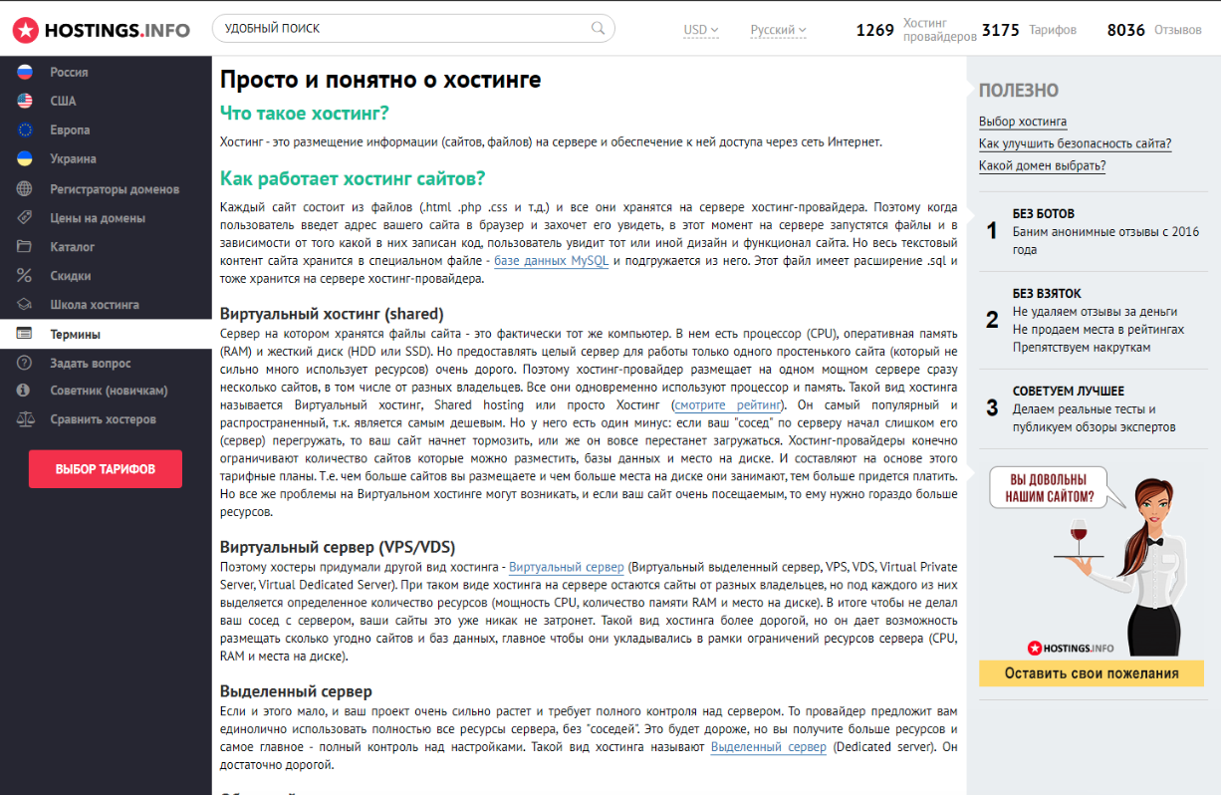Click the ВЫБОР ТАРИФОВ button

(x=105, y=468)
